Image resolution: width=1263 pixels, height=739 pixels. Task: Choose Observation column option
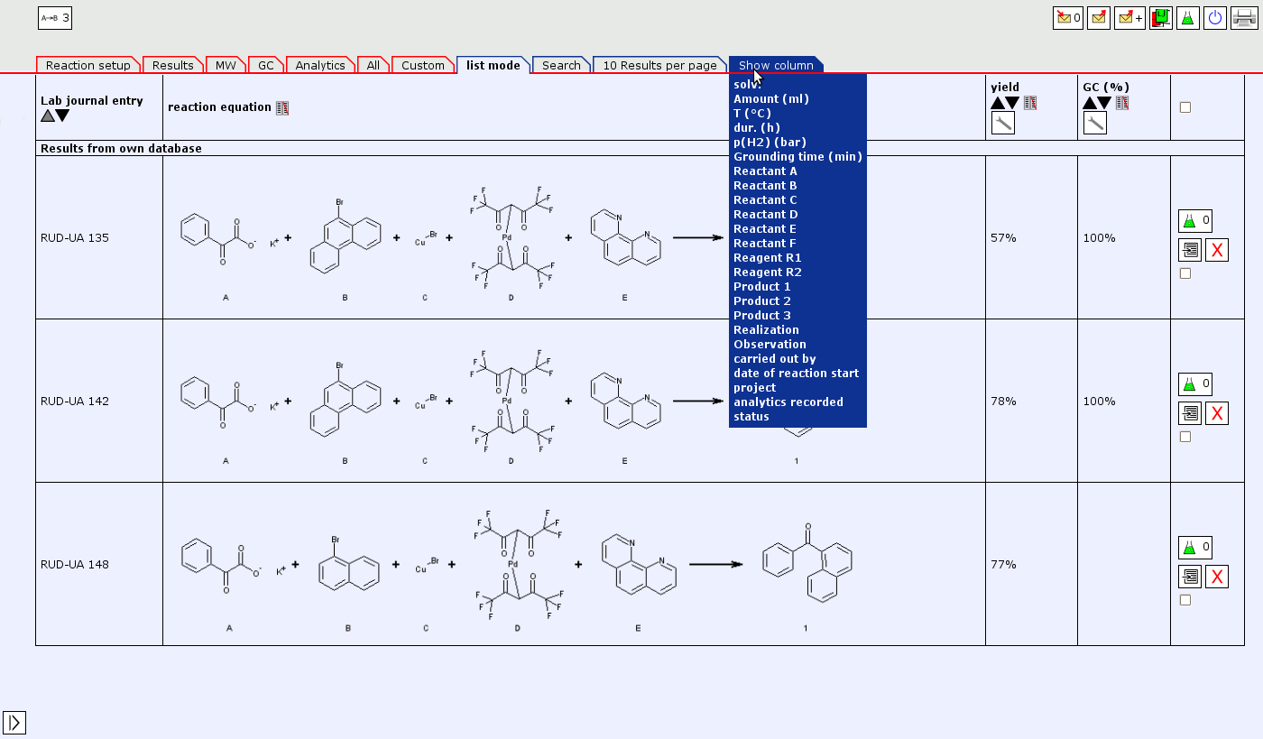click(770, 345)
